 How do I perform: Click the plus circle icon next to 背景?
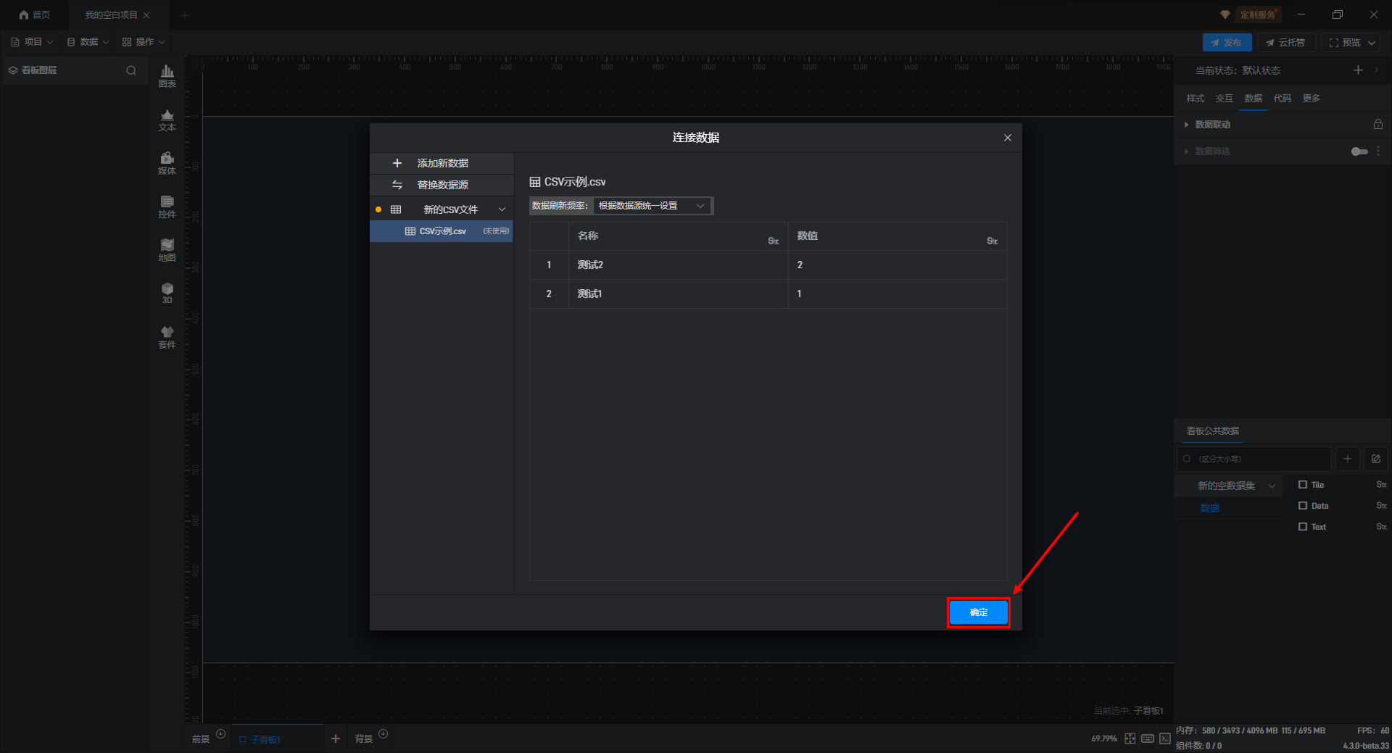pos(384,734)
